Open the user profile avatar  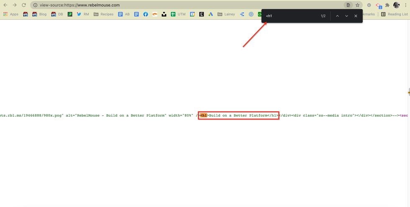point(397,5)
